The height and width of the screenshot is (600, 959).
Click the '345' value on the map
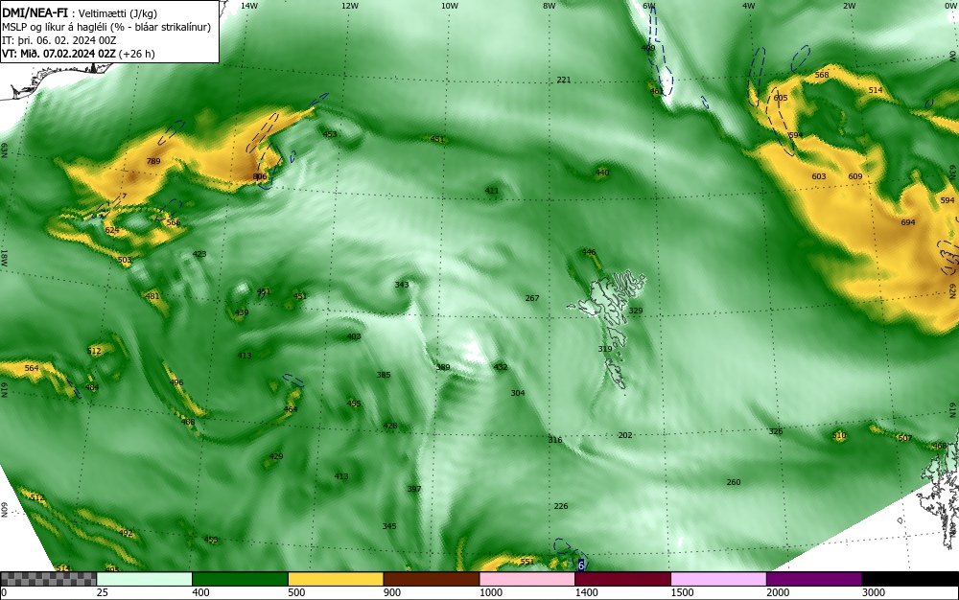point(389,527)
